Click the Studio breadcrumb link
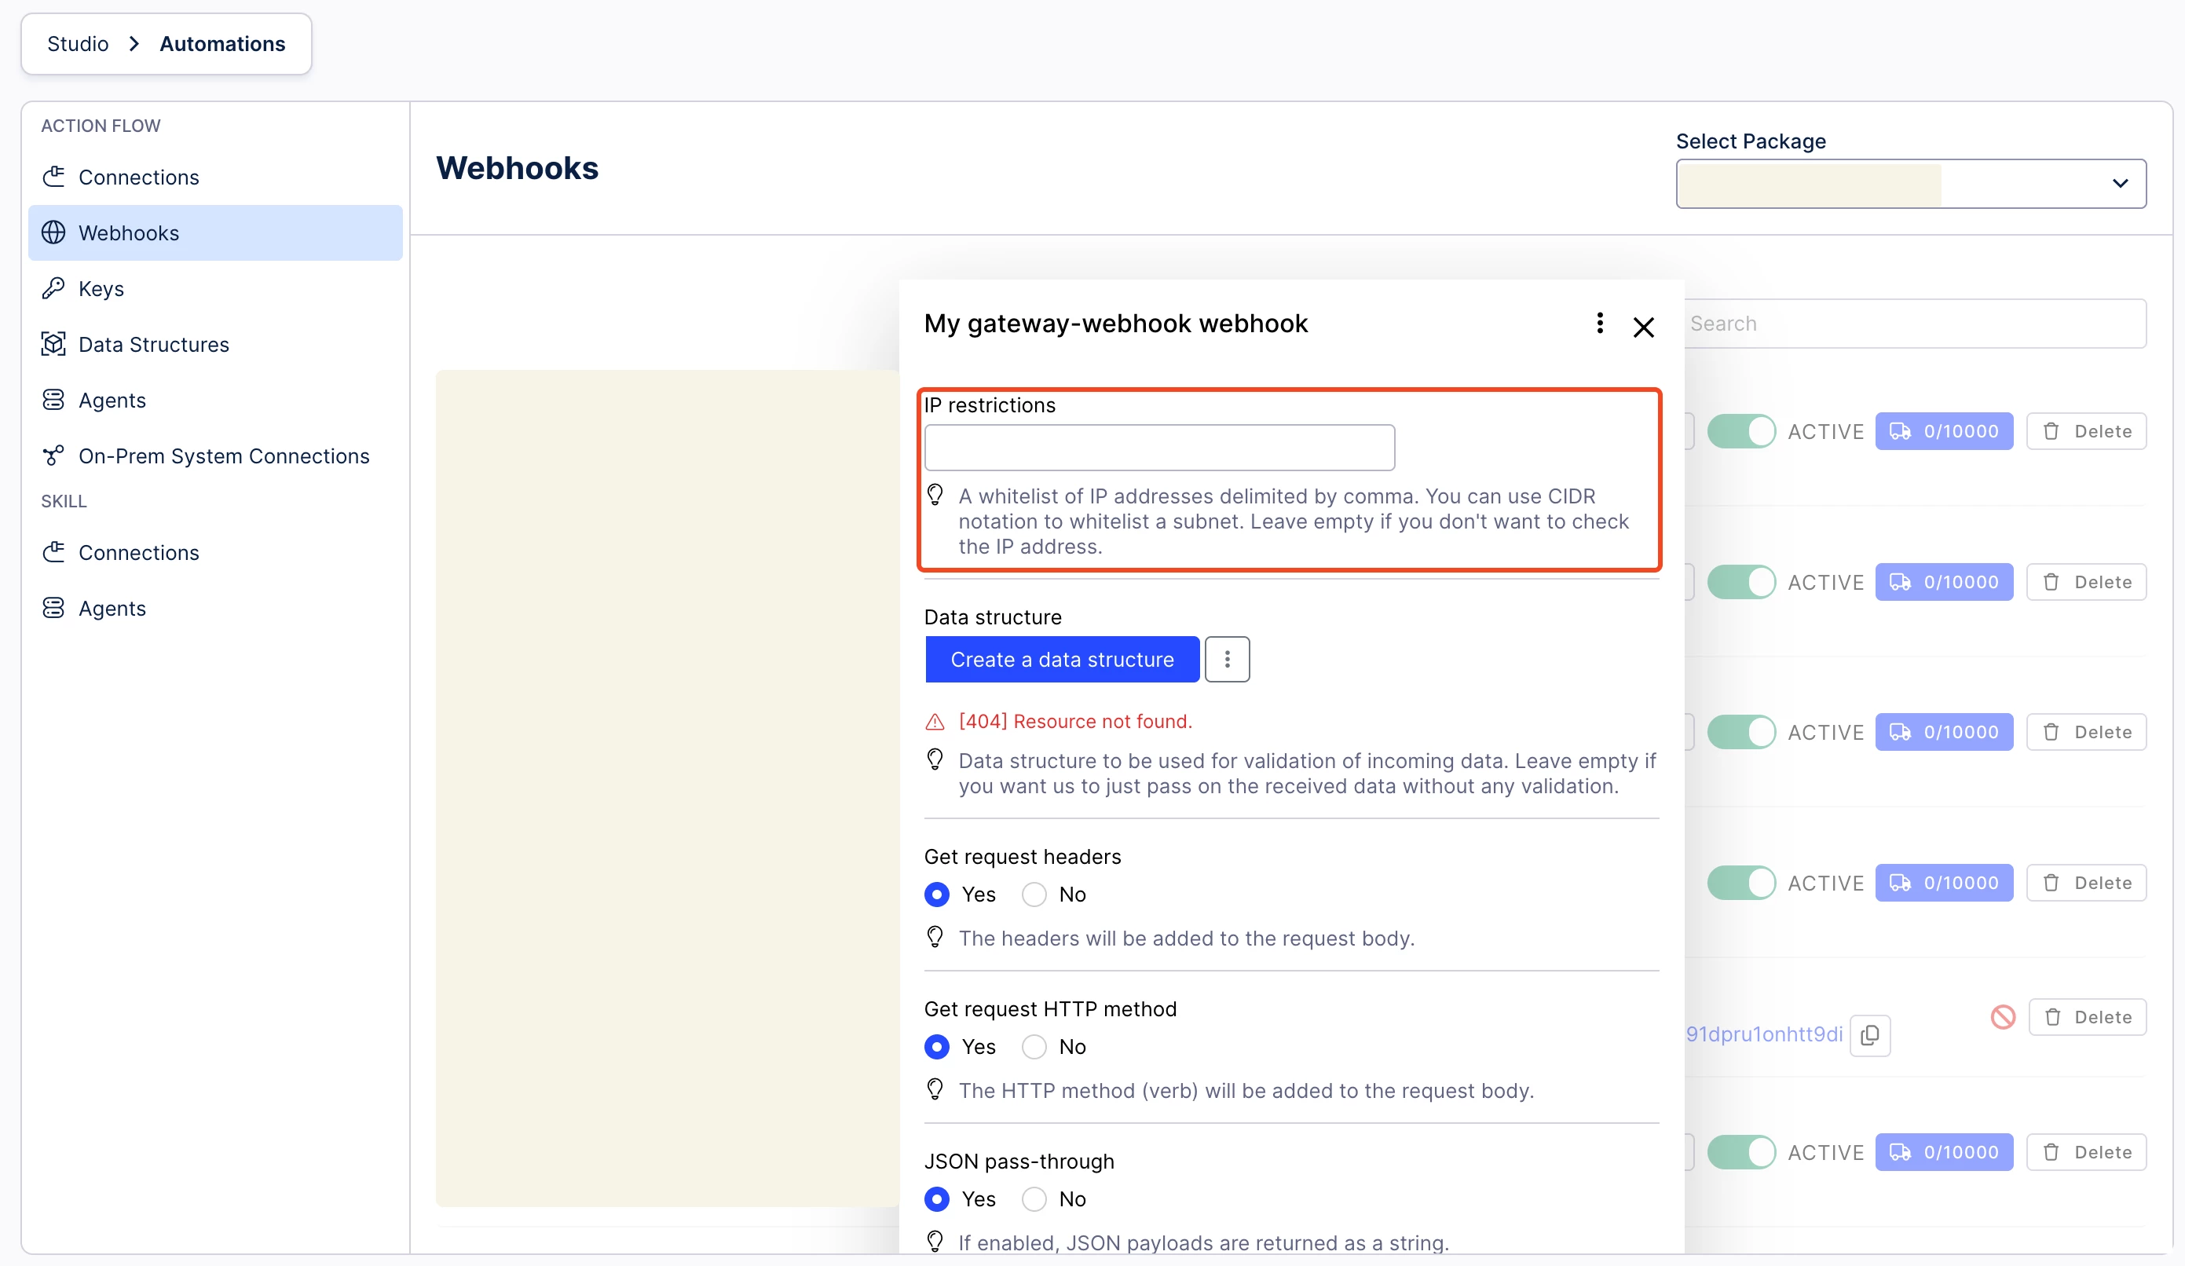Image resolution: width=2185 pixels, height=1266 pixels. pyautogui.click(x=78, y=43)
